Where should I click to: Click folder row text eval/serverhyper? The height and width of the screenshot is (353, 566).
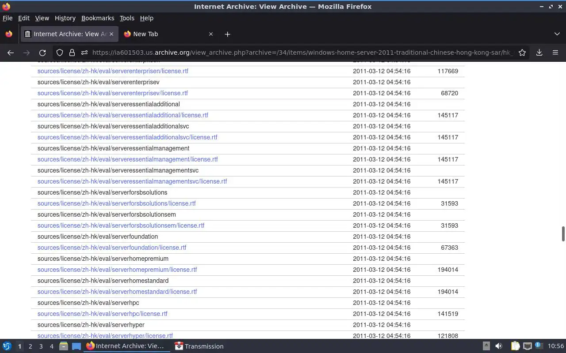[x=91, y=325]
